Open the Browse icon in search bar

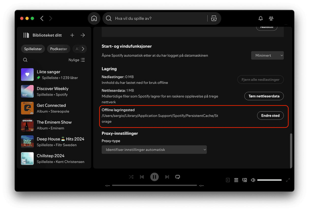pyautogui.click(x=214, y=18)
